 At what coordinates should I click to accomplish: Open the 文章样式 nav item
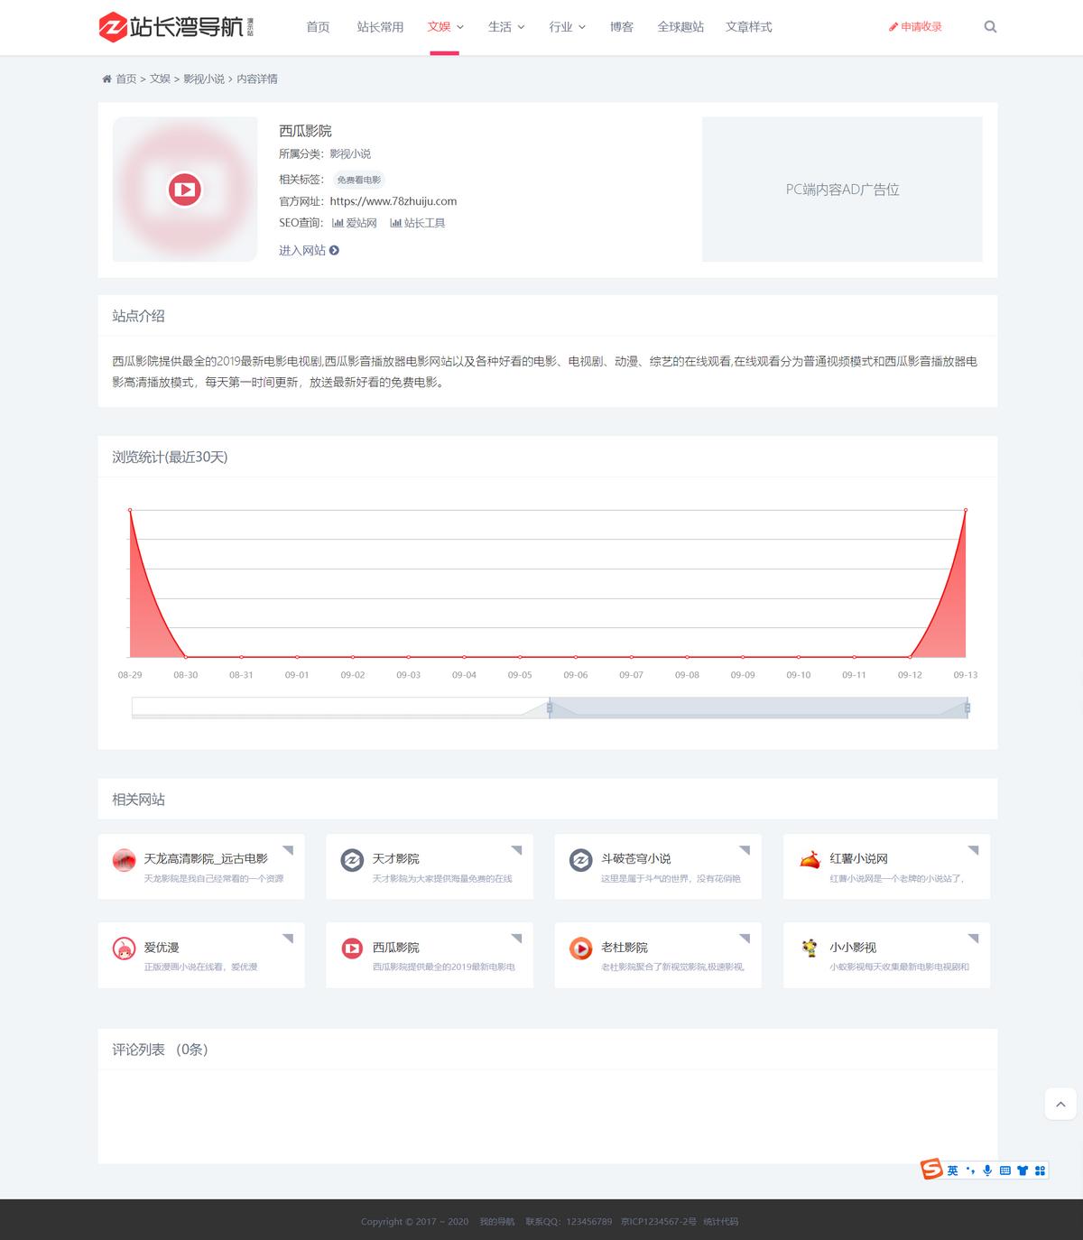point(749,27)
